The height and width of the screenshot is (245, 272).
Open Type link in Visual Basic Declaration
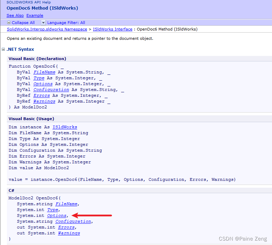point(39,78)
